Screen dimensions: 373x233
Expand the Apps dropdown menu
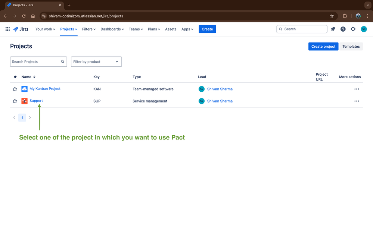click(x=187, y=29)
